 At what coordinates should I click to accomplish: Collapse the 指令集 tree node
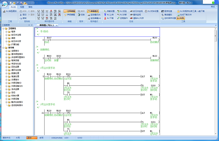click(3, 48)
